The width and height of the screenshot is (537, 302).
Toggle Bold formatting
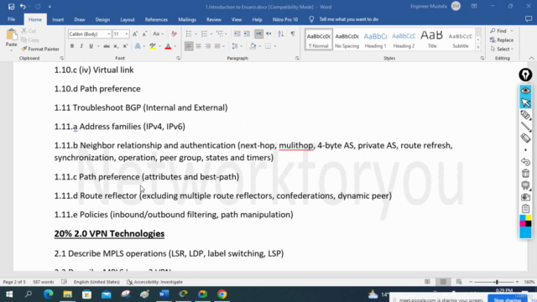tap(72, 46)
